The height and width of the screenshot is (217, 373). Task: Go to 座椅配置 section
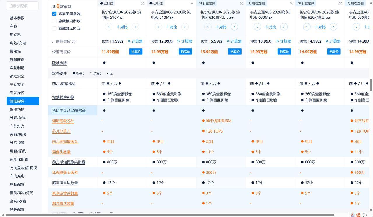click(17, 185)
